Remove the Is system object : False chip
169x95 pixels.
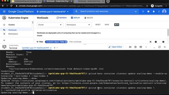[x=66, y=42]
